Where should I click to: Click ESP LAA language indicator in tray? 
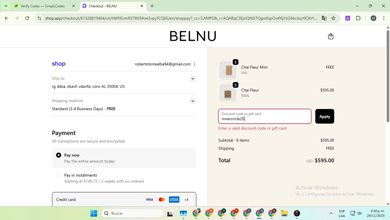coord(342,213)
